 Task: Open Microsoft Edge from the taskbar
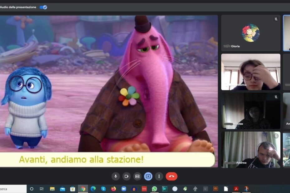(x=93, y=189)
